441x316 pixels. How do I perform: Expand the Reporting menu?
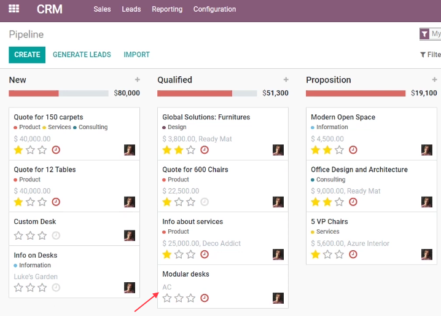coord(167,9)
